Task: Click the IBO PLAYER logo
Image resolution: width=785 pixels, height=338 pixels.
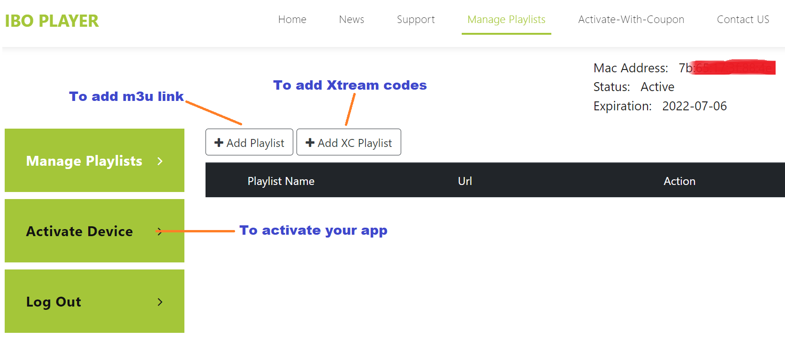Action: tap(52, 21)
